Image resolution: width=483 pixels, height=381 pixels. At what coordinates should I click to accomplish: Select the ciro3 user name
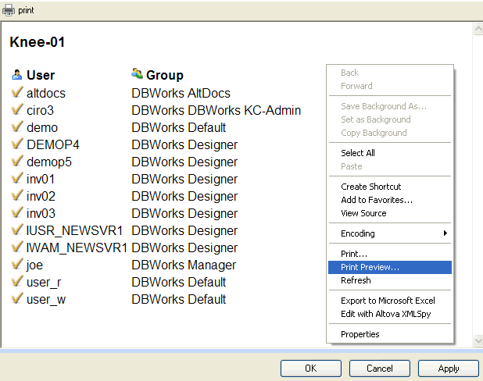coord(40,111)
